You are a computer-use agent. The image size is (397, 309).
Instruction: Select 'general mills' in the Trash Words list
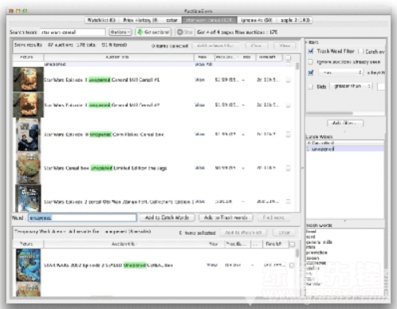click(320, 242)
